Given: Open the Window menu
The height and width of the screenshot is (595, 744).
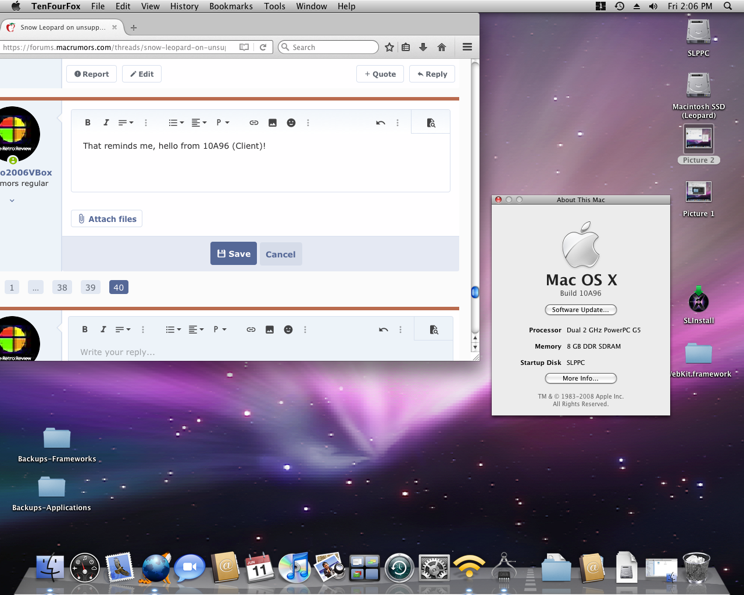Looking at the screenshot, I should (312, 6).
